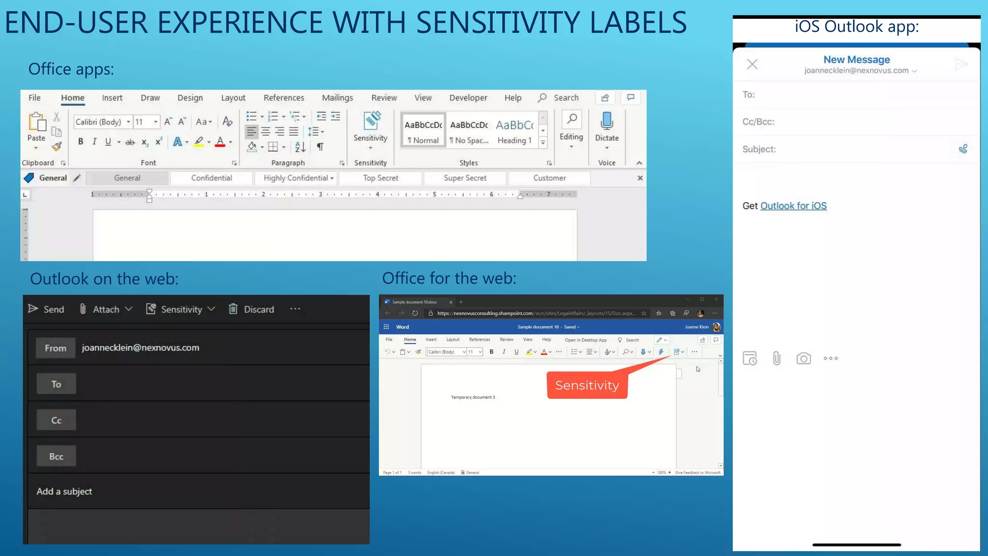Open the Font dialog launcher
The height and width of the screenshot is (556, 988).
234,163
